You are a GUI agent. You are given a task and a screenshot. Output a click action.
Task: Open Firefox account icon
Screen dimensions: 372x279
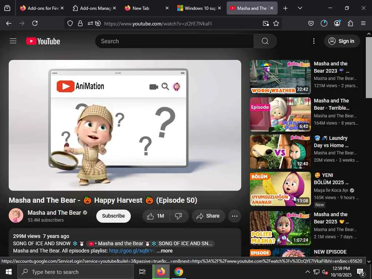pos(337,23)
